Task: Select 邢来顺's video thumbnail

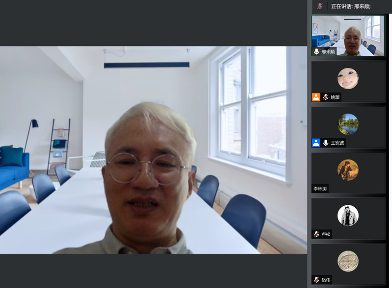Action: 348,35
